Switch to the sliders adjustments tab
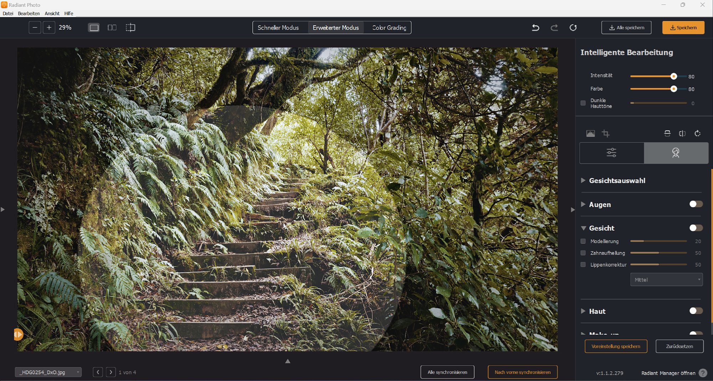Viewport: 713px width, 381px height. pos(612,153)
